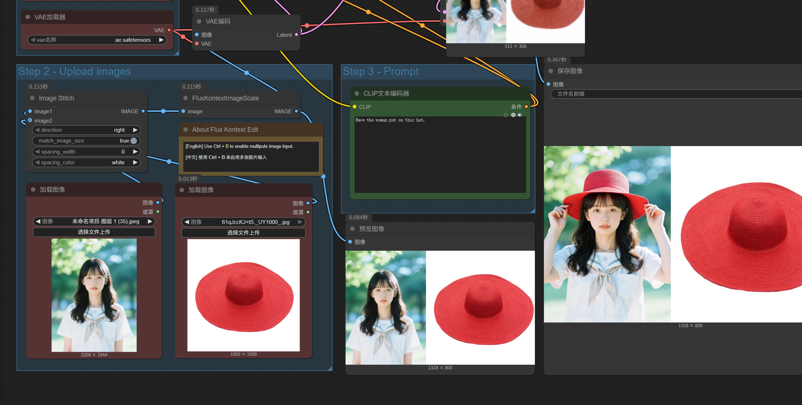
Task: Increase spacing_width with right arrow
Action: point(135,151)
